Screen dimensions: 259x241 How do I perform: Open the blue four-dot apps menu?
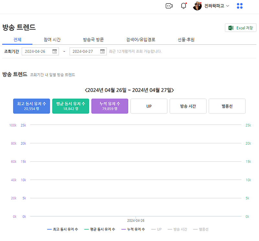click(x=240, y=6)
